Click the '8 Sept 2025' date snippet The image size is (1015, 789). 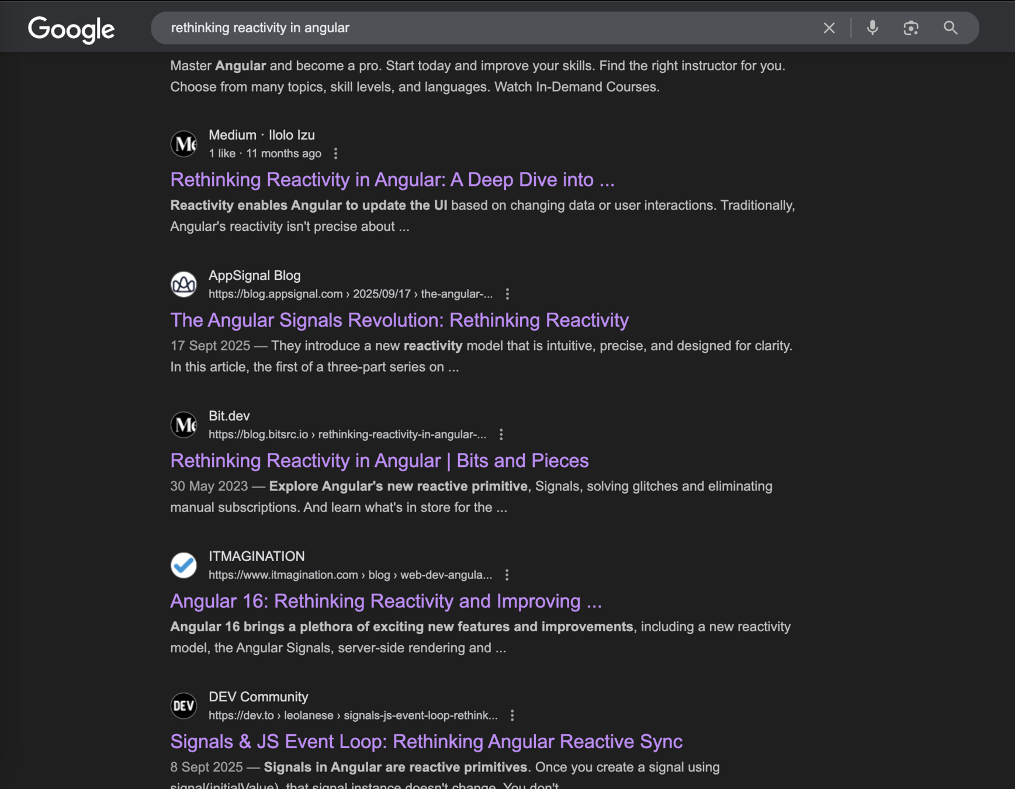(x=206, y=767)
